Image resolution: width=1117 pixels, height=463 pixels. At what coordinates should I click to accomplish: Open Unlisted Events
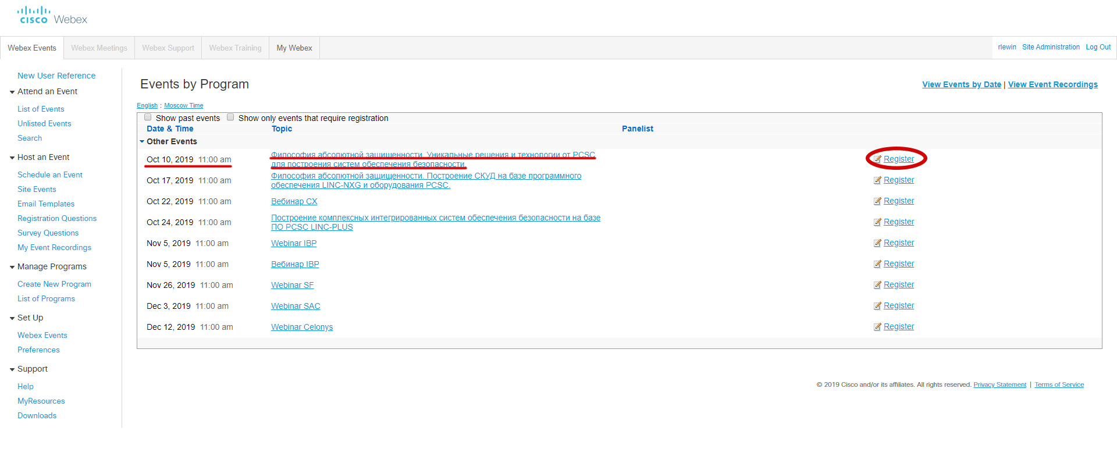click(x=44, y=123)
